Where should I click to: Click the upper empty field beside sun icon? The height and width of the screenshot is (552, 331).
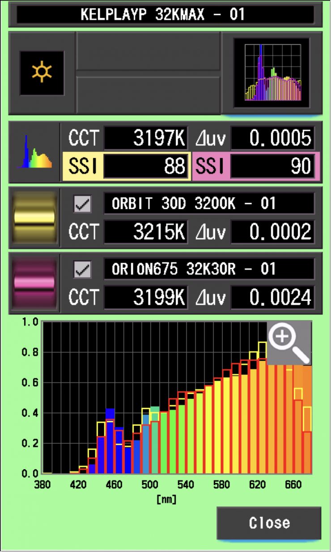click(148, 51)
